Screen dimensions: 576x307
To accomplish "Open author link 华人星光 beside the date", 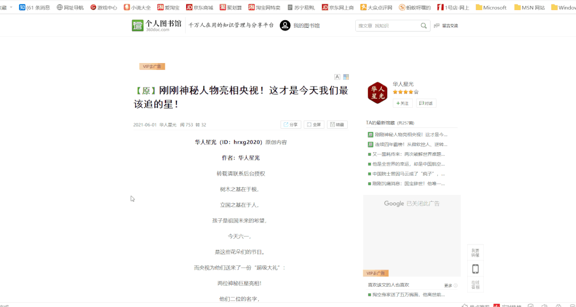I will coord(168,125).
